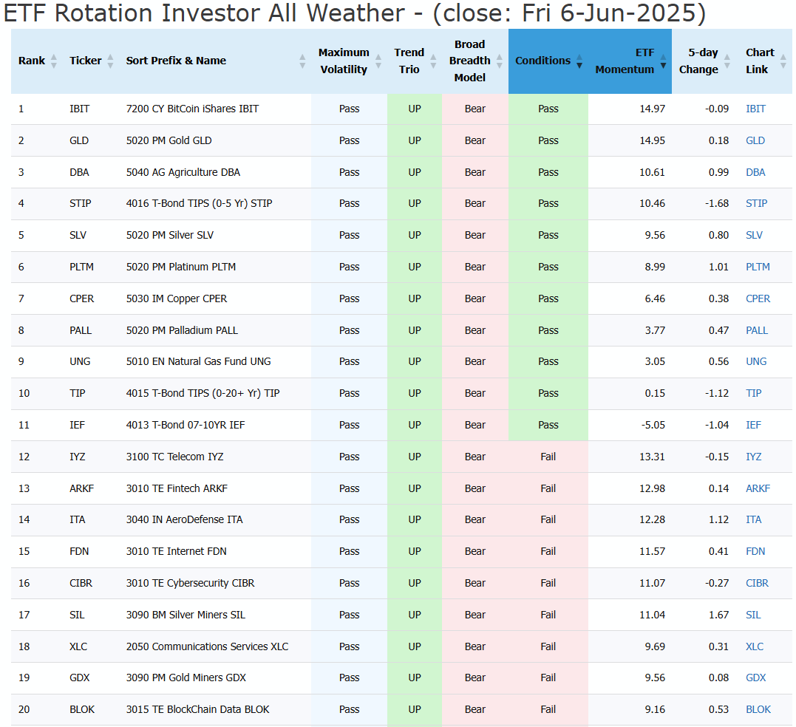Sort by Chart Link column
This screenshot has height=727, width=796.
763,61
